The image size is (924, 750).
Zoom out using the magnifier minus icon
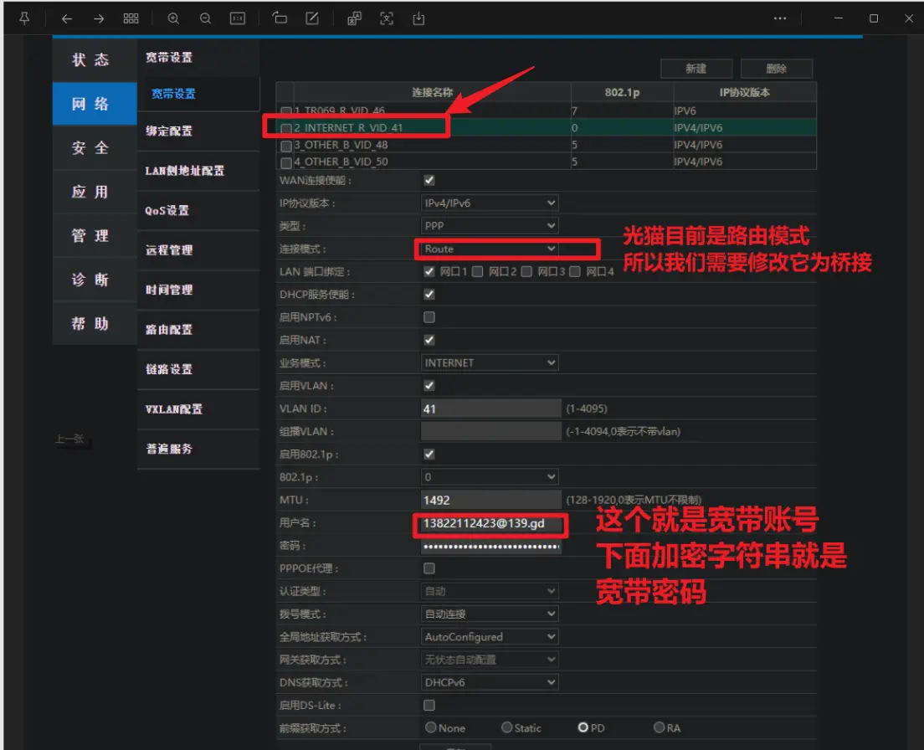click(x=205, y=18)
